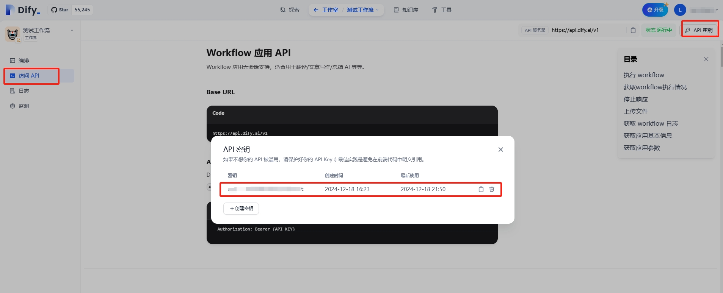Click the 工作流 tag under app name
The width and height of the screenshot is (723, 293).
[x=31, y=38]
